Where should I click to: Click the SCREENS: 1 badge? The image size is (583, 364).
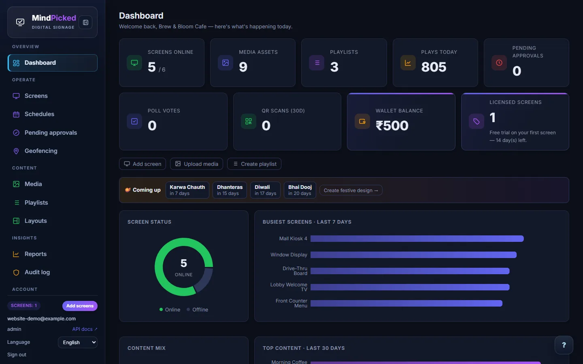coord(24,306)
